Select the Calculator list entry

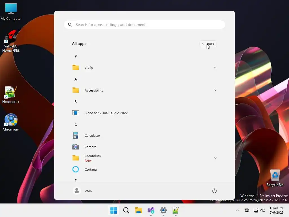point(144,135)
